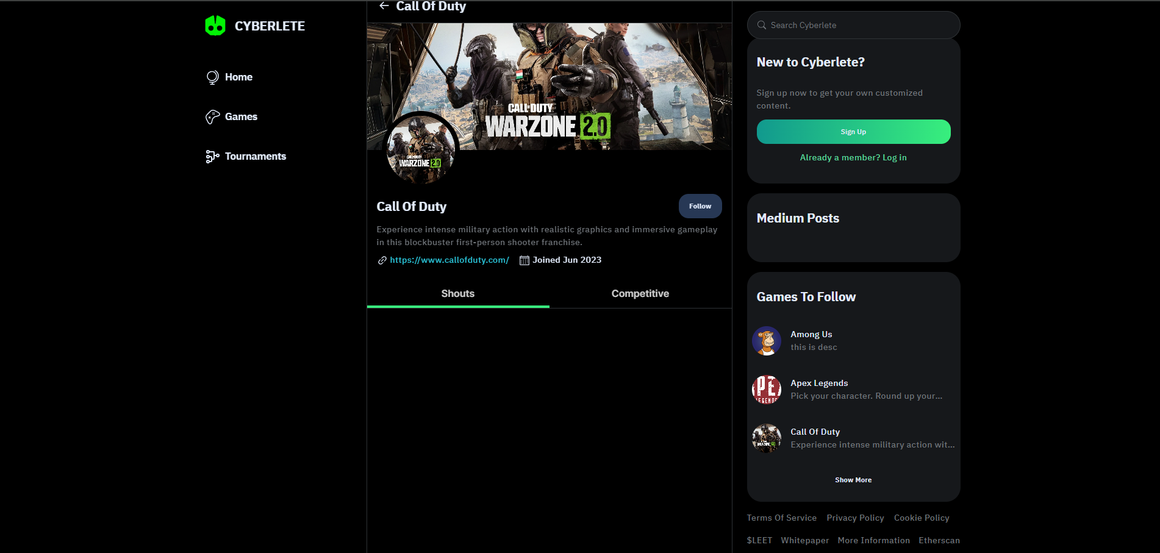Open the callofduty.com website link
The image size is (1160, 553).
click(449, 260)
